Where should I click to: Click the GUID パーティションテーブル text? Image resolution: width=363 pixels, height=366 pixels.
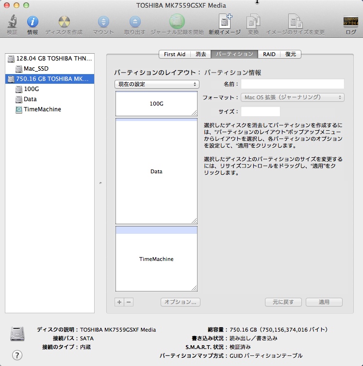pyautogui.click(x=266, y=355)
